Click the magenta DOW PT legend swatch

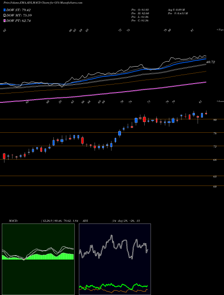tap(4, 21)
